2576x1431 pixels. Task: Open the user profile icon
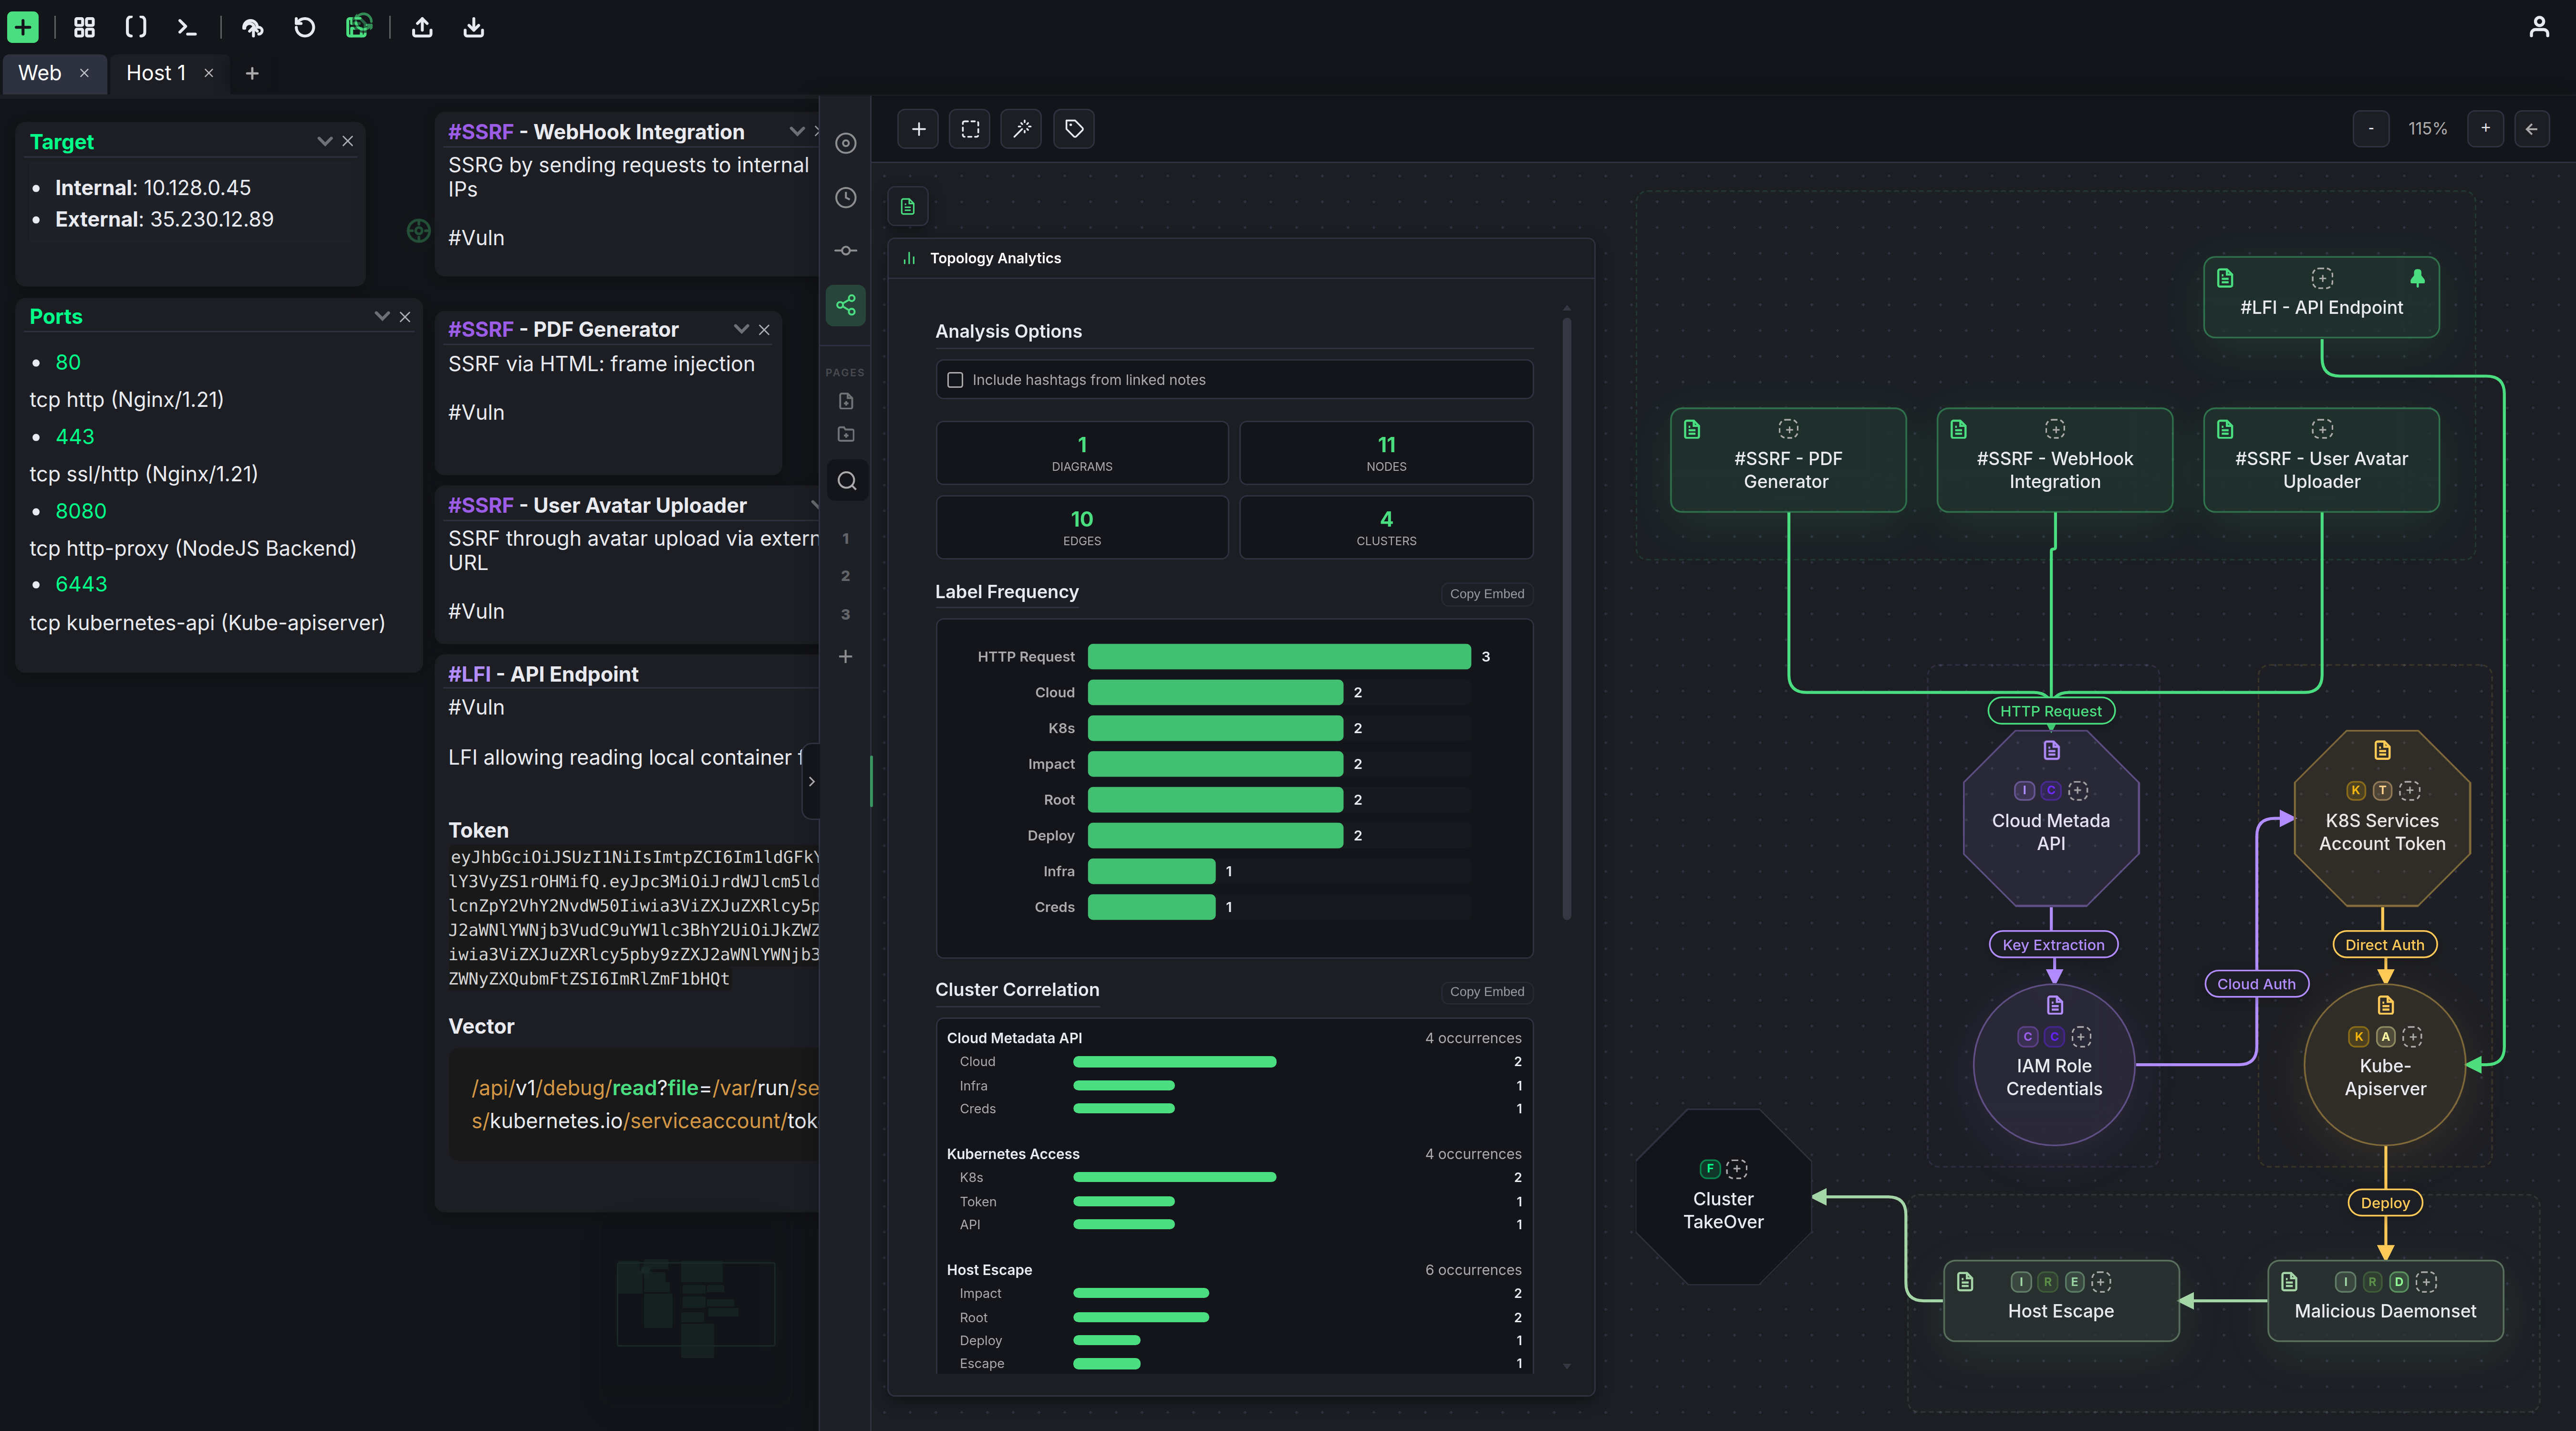(x=2539, y=27)
